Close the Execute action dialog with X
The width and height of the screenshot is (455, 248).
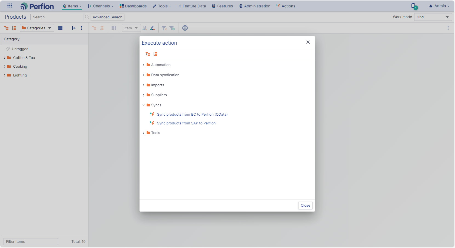(x=308, y=42)
